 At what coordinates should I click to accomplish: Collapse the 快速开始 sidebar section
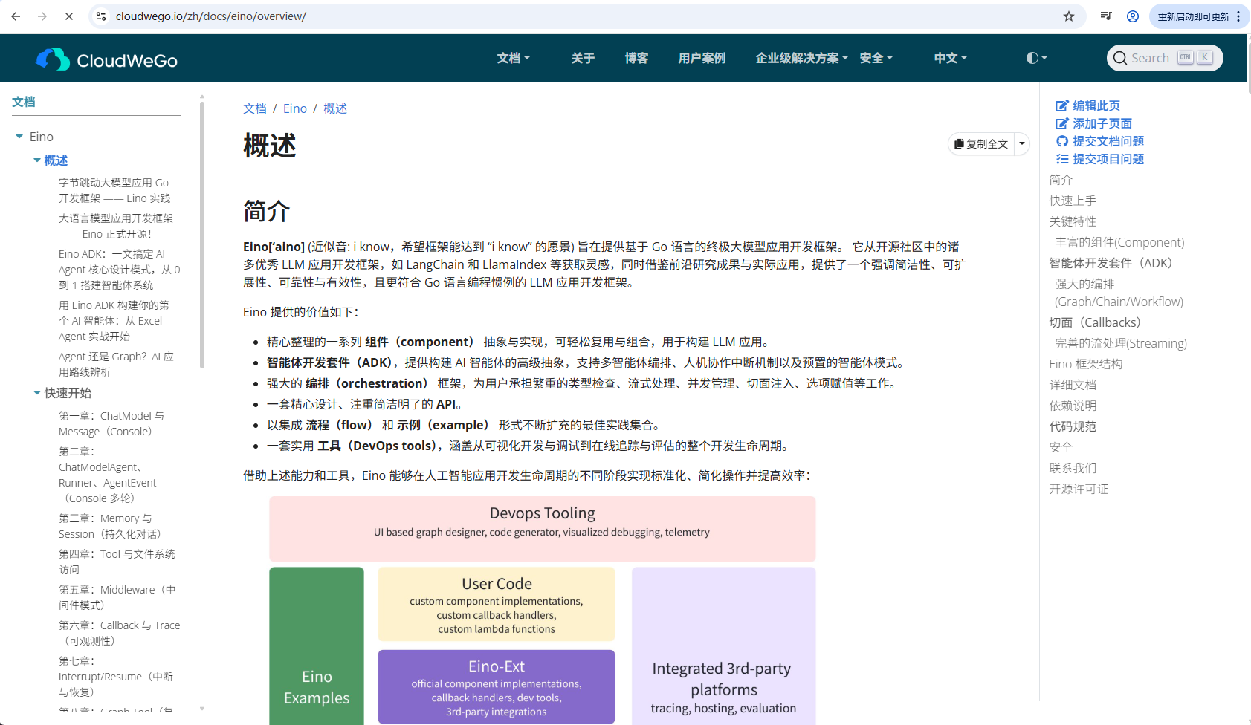click(x=37, y=393)
